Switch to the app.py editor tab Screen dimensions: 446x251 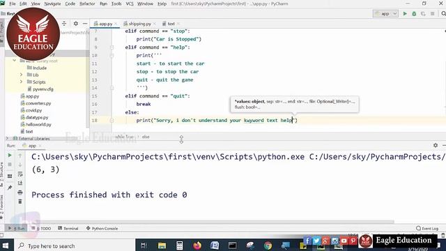pos(105,24)
